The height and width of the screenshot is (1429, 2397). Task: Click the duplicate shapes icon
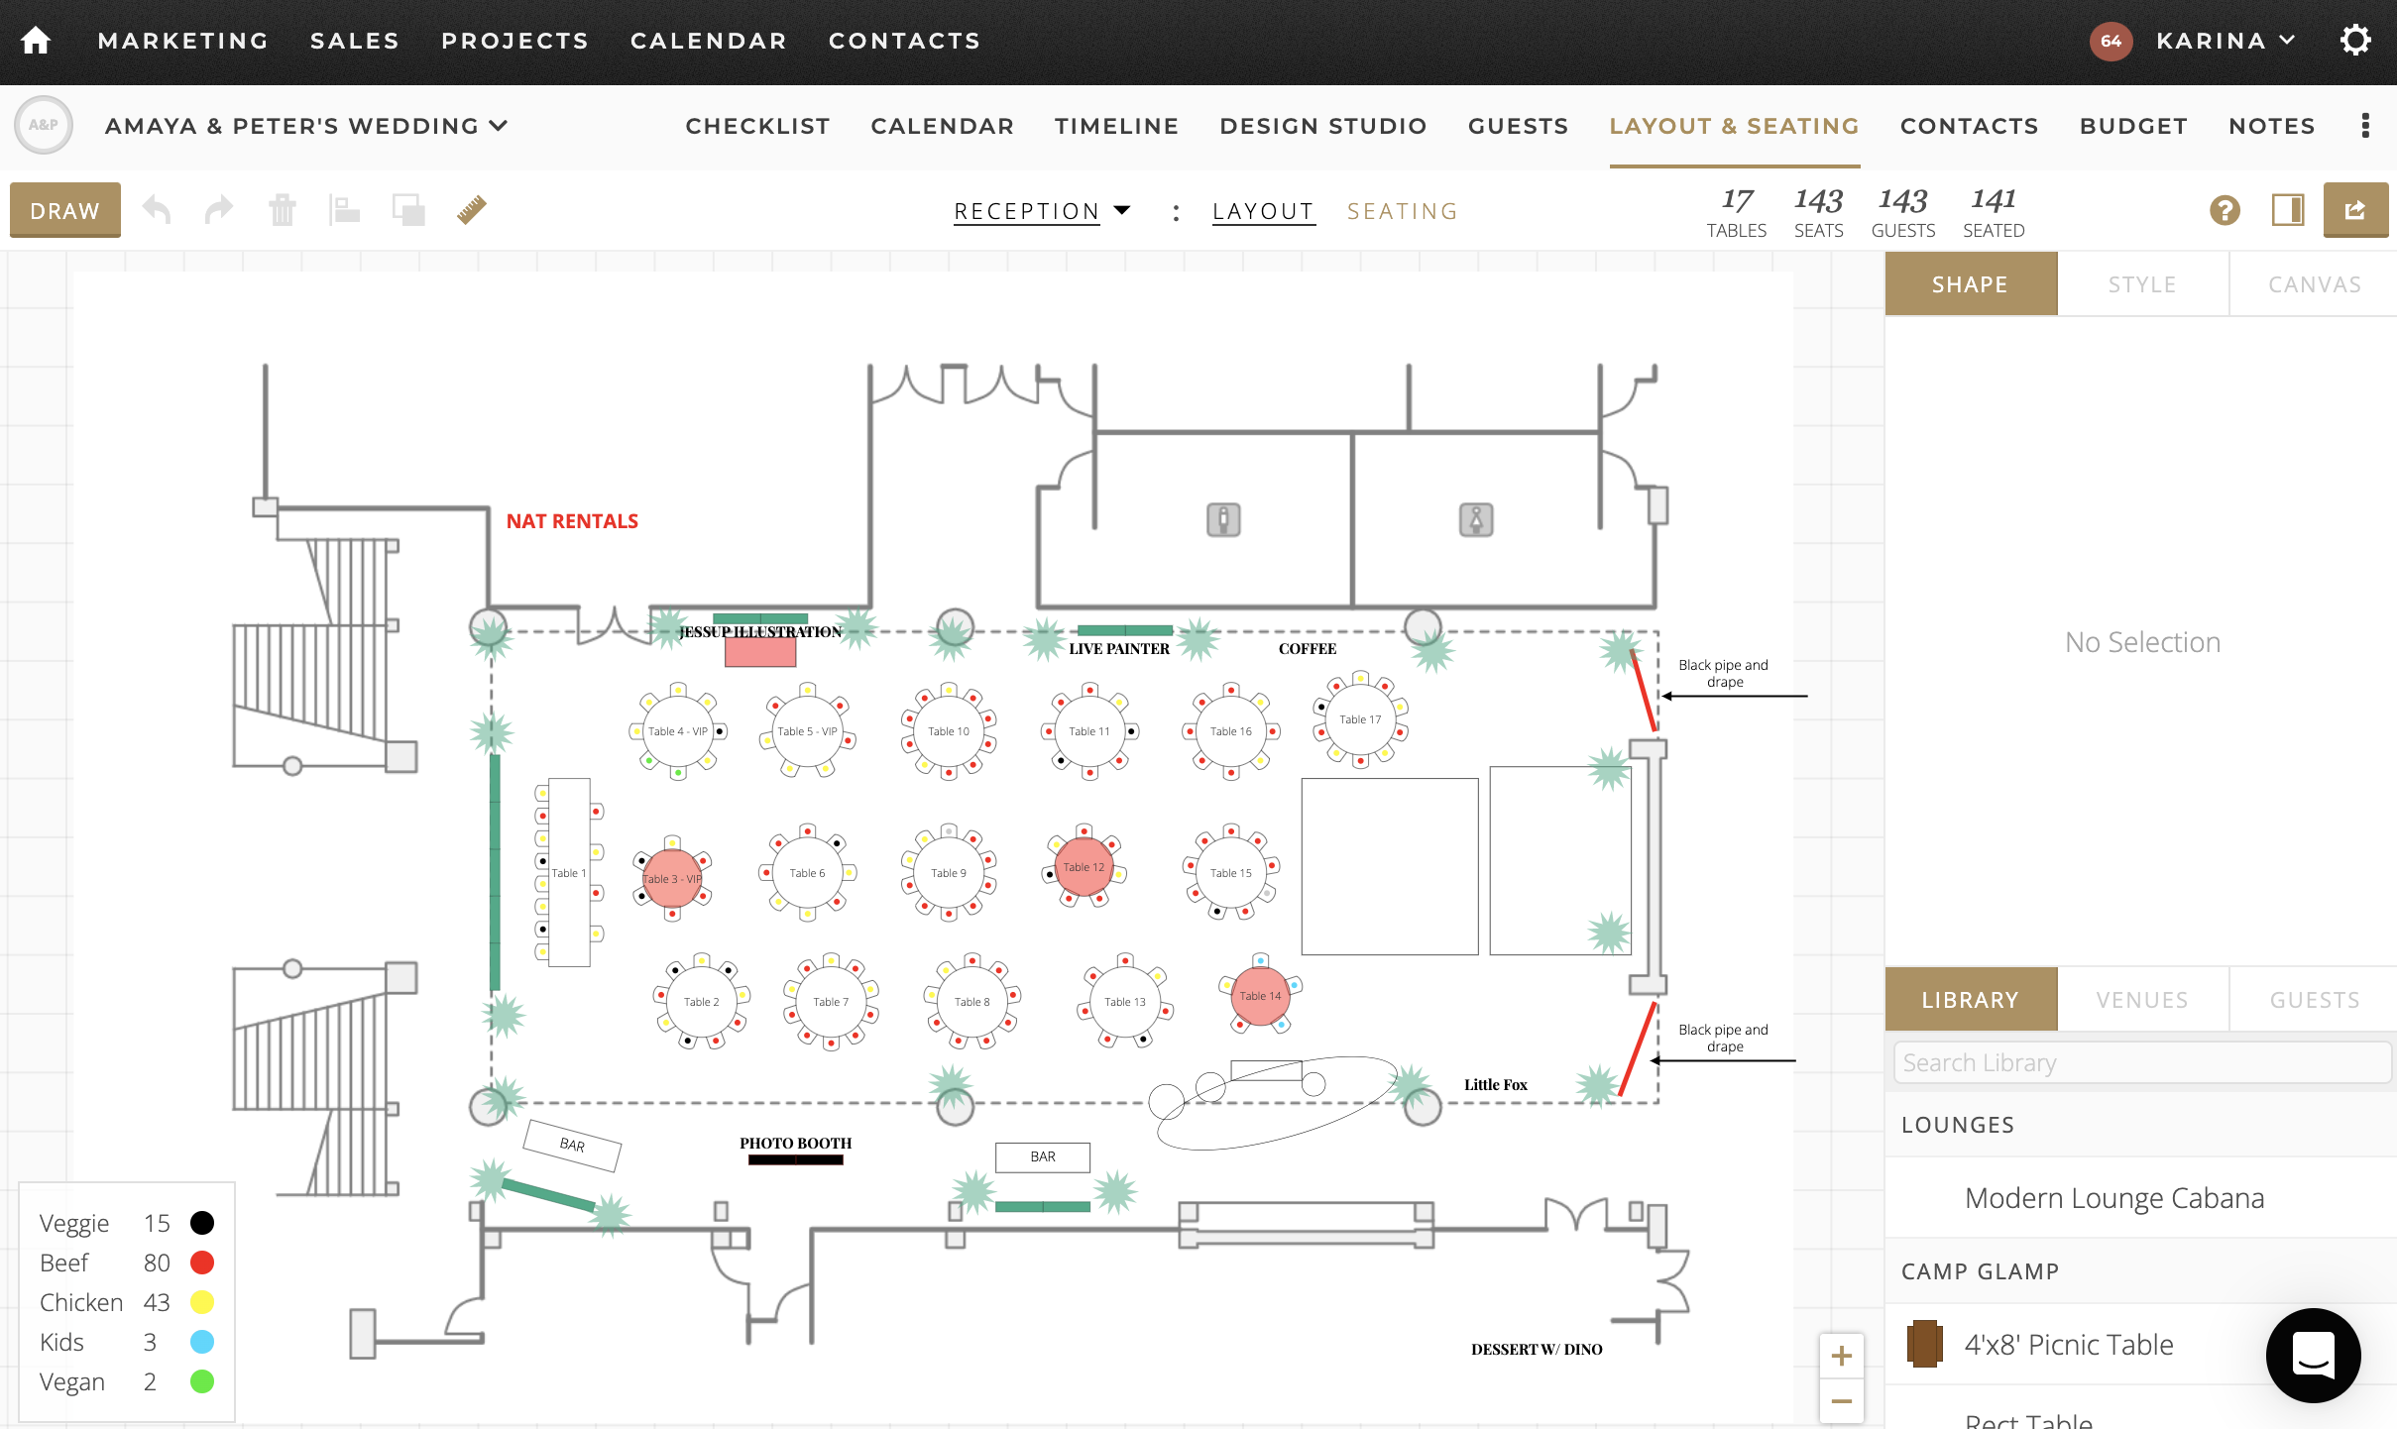pyautogui.click(x=408, y=210)
